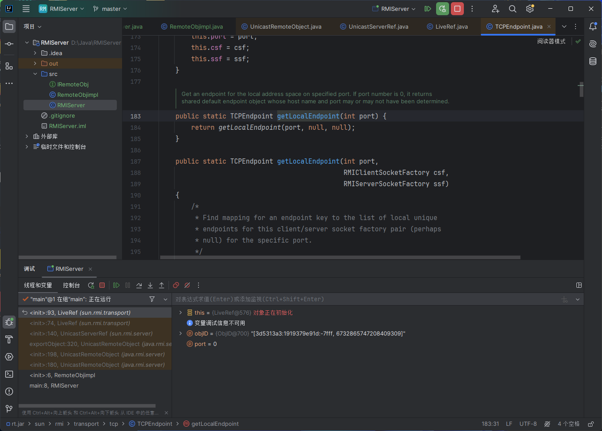The image size is (602, 431).
Task: Click the green inspections checkmark in editor
Action: (578, 41)
